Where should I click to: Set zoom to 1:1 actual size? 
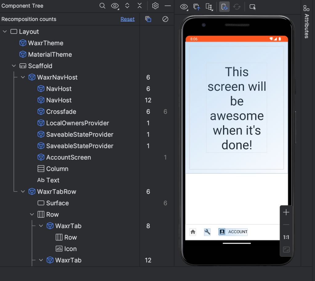pos(286,237)
